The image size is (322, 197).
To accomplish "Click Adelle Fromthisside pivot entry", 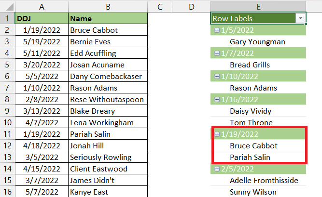I will (264, 181).
